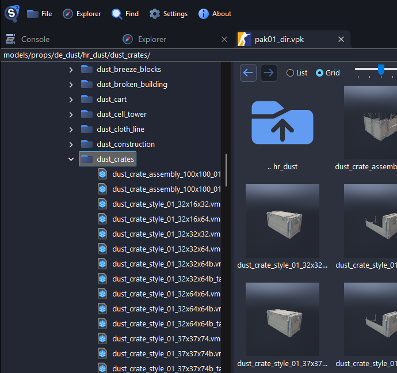
Task: Open the dust_crate_assembly thumbnail in top row
Action: point(371,123)
